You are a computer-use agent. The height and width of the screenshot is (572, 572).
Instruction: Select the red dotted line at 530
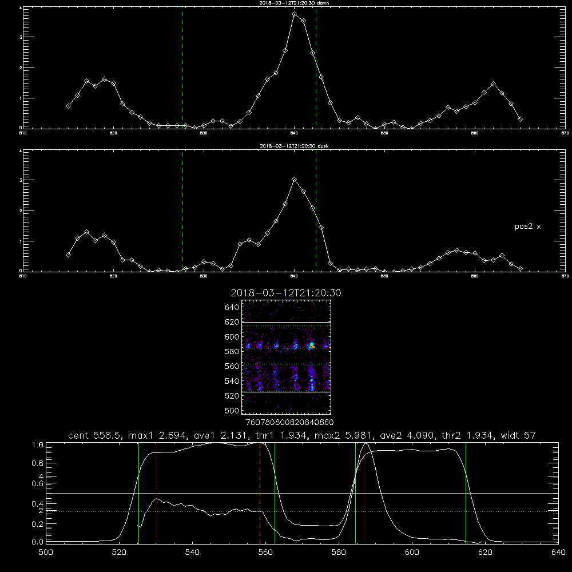[x=156, y=493]
